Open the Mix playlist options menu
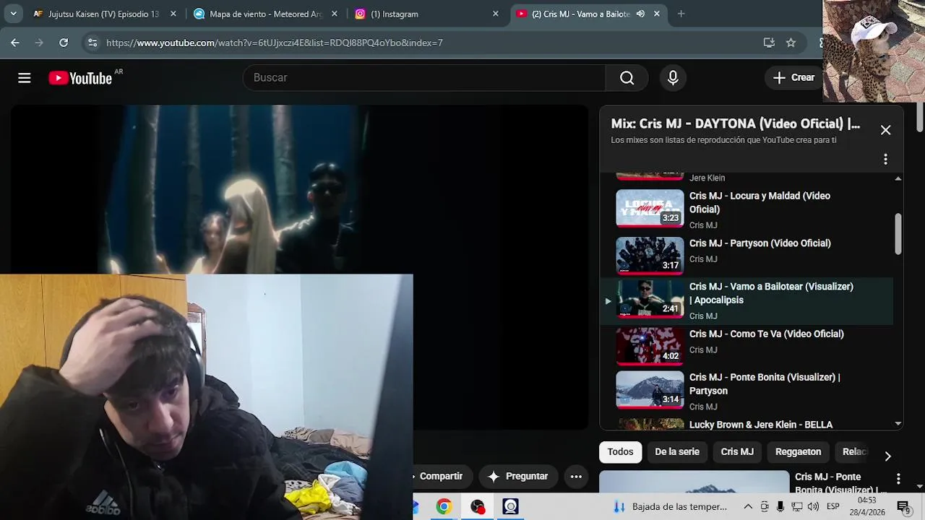Viewport: 925px width, 520px height. [x=885, y=159]
